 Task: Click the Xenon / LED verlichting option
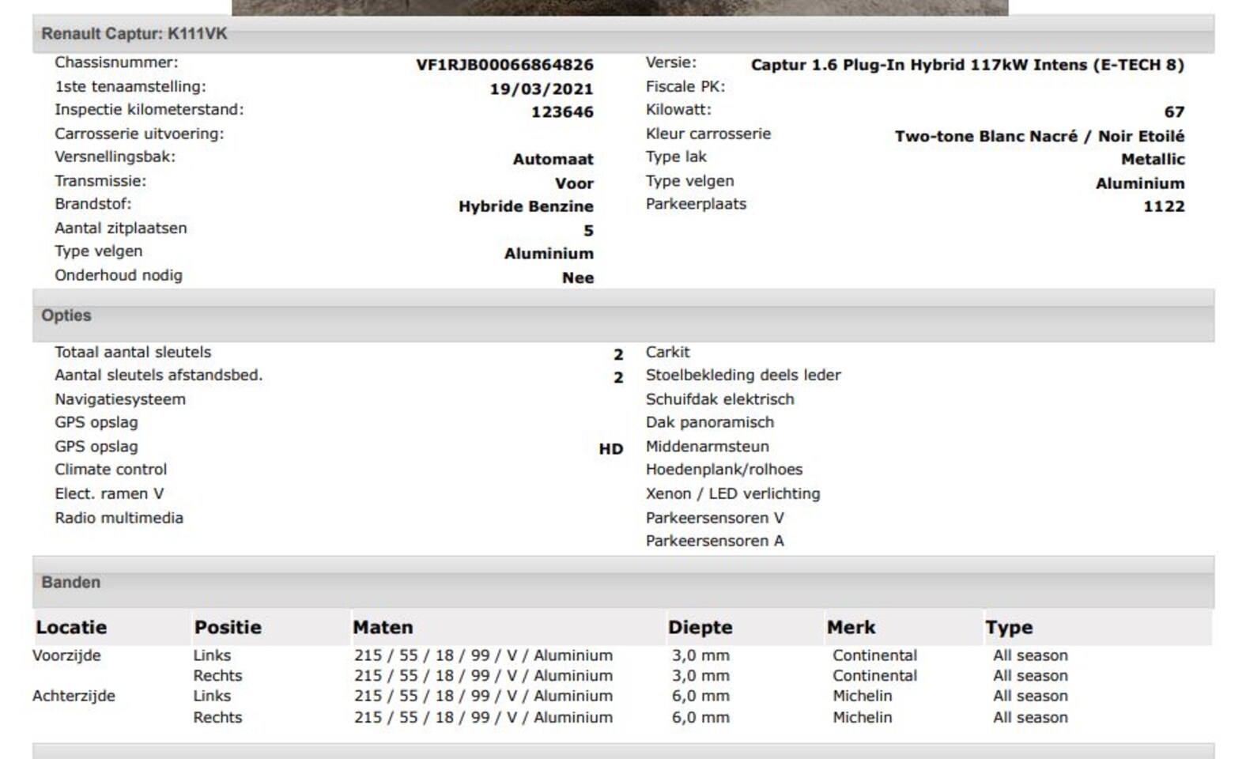coord(732,494)
